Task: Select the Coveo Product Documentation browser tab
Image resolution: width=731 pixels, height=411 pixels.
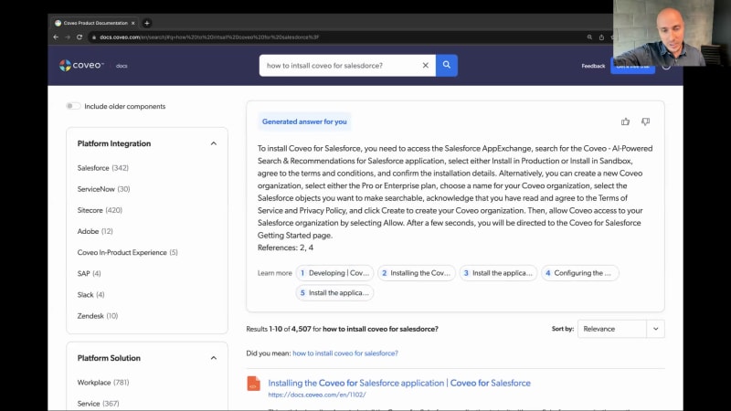Action: (94, 23)
